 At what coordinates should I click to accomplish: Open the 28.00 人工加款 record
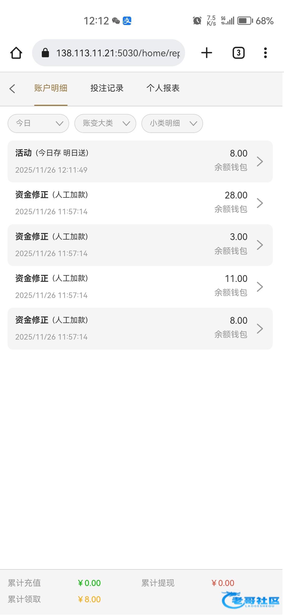pyautogui.click(x=131, y=203)
